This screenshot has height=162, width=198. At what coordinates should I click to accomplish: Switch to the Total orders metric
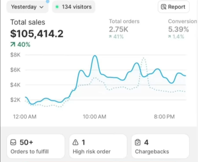pyautogui.click(x=124, y=21)
